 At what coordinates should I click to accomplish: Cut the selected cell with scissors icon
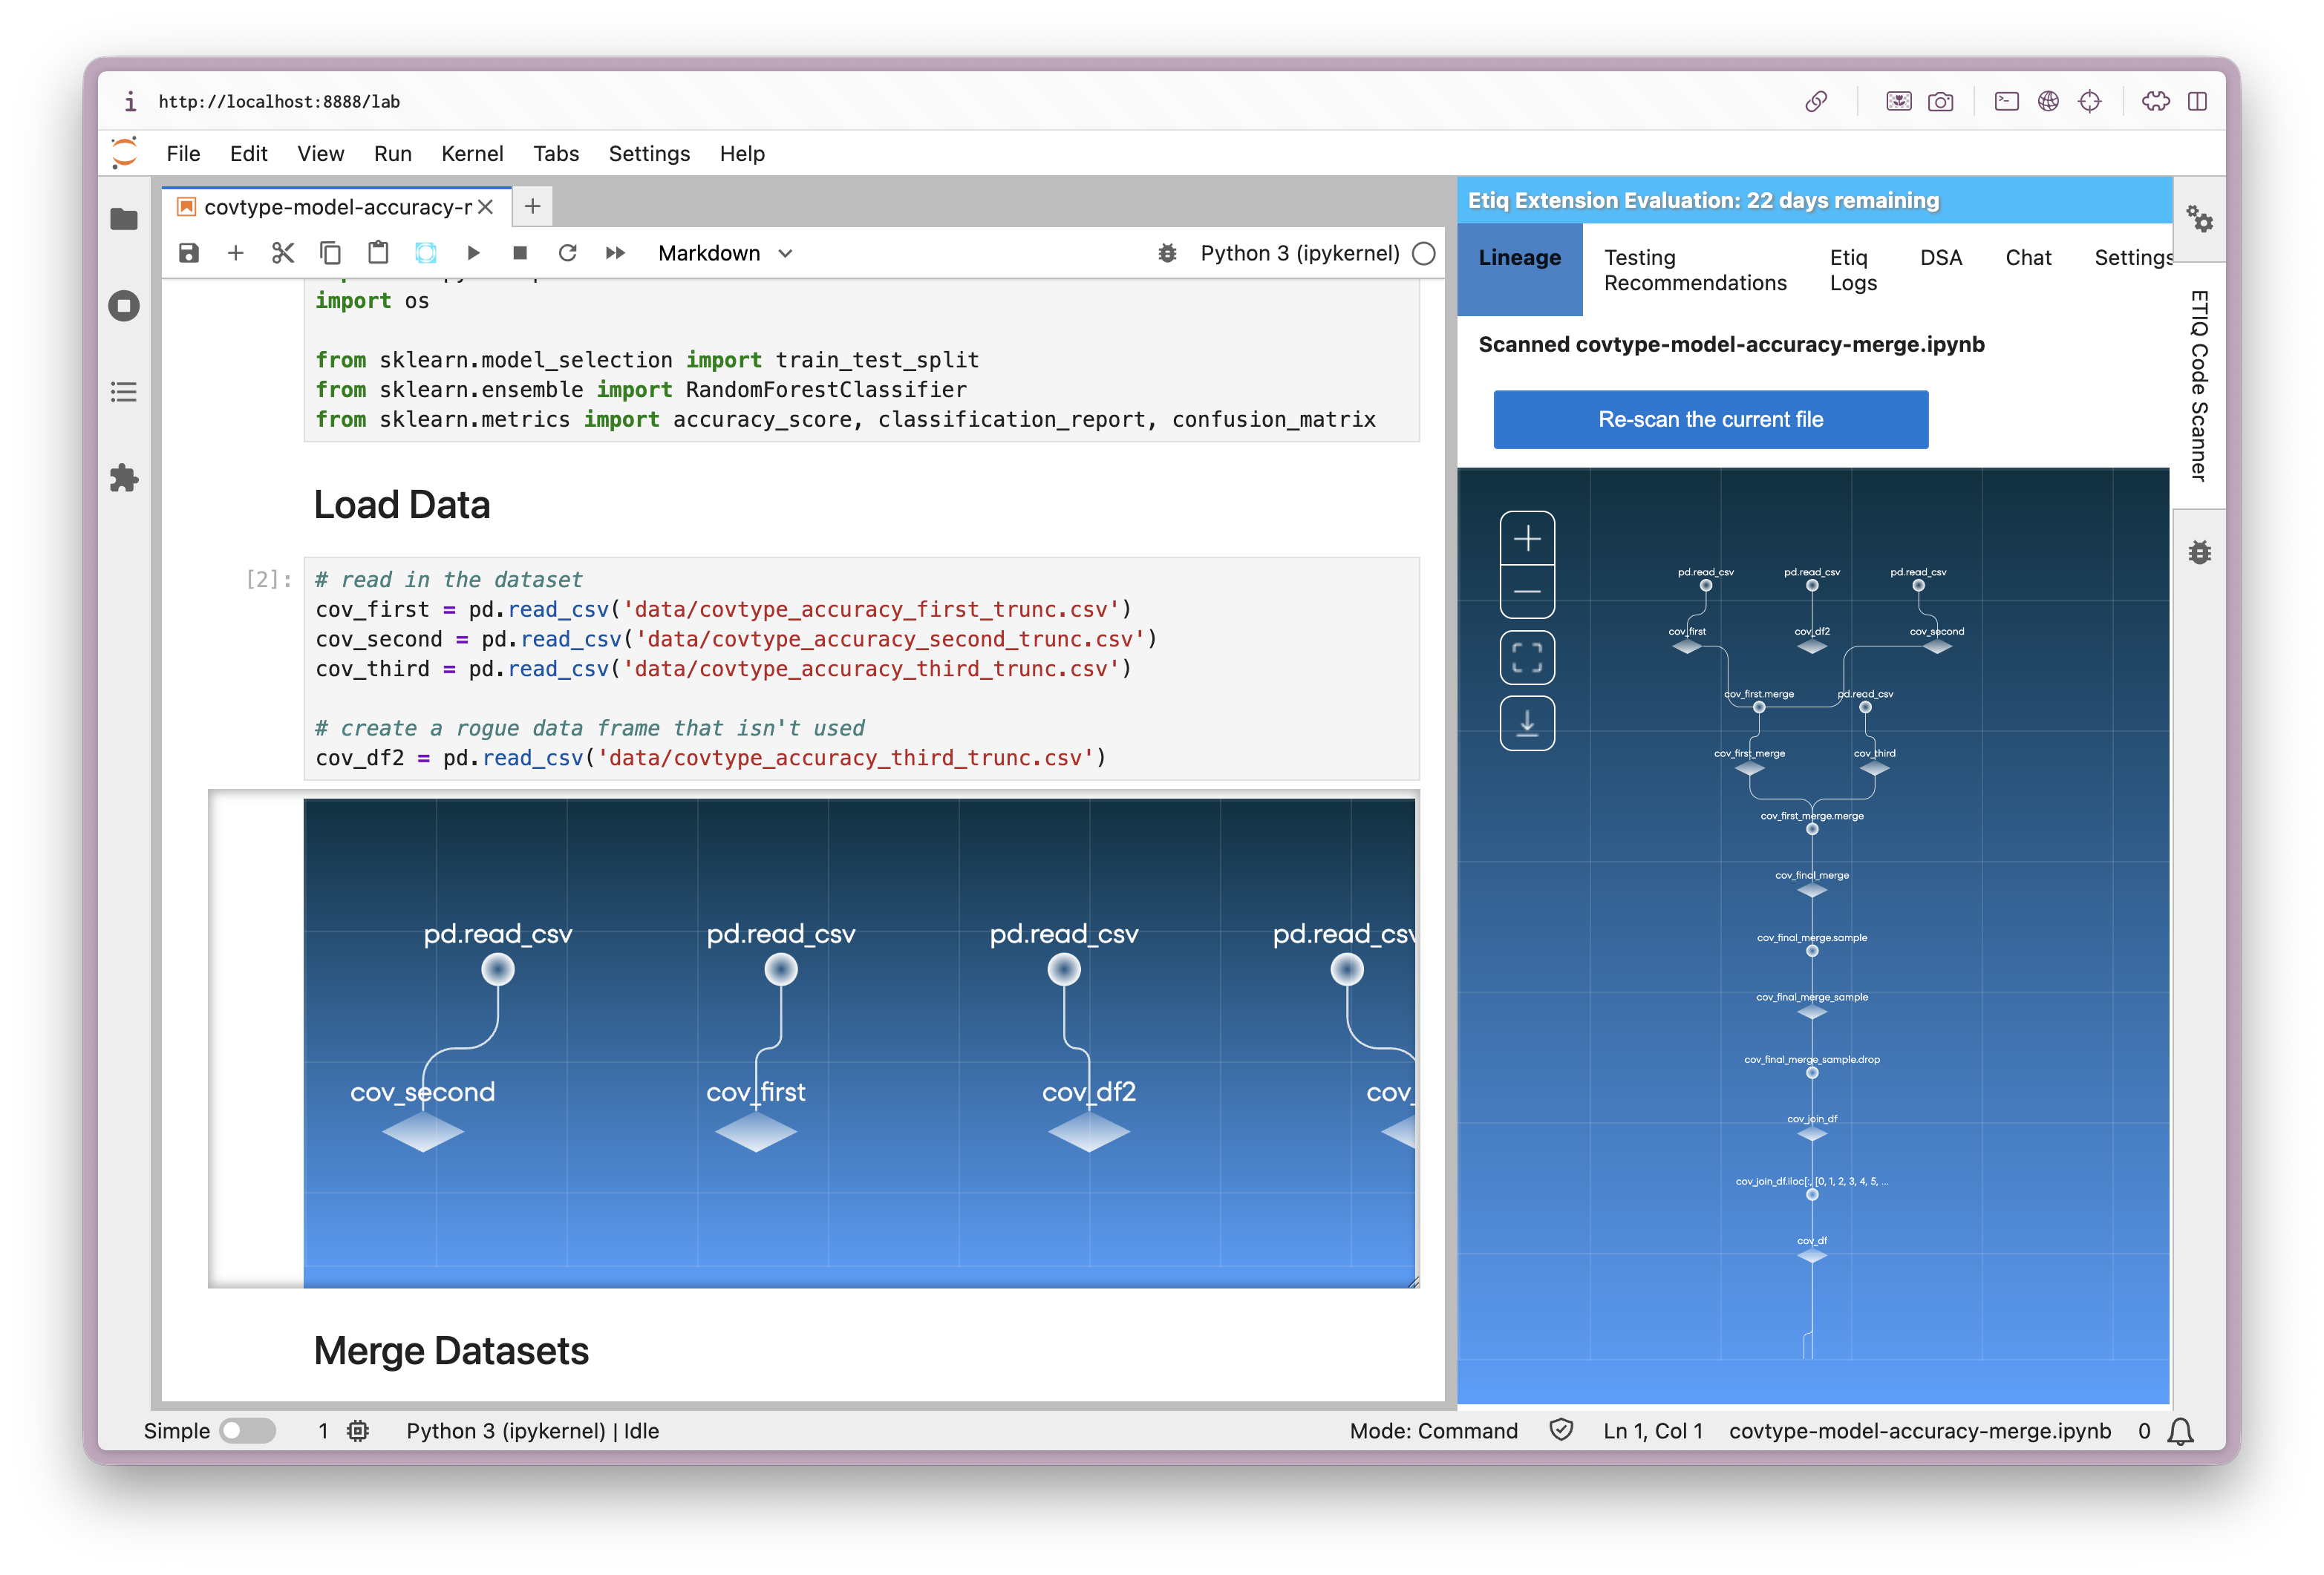click(x=283, y=253)
